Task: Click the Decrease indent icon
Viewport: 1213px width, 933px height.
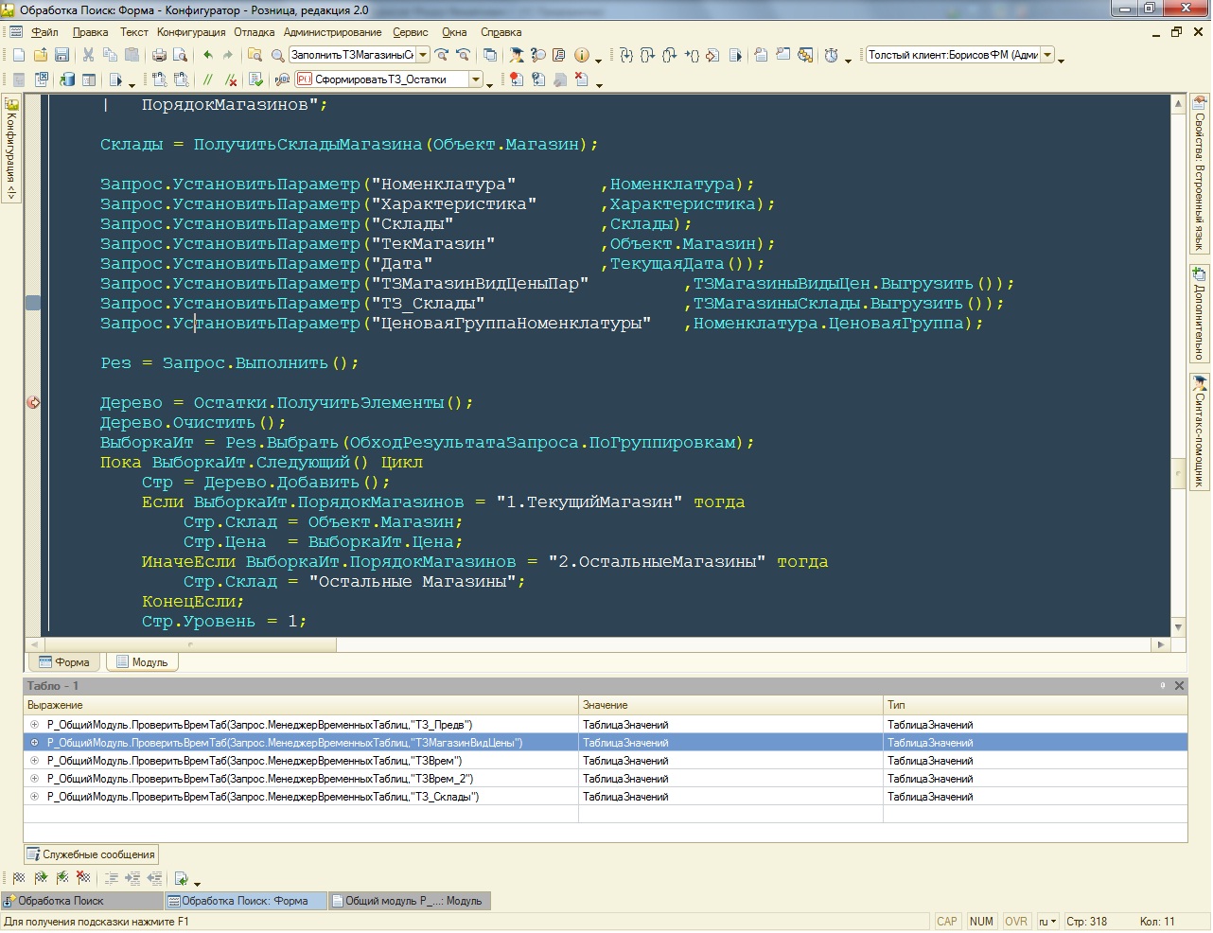Action: (x=154, y=878)
